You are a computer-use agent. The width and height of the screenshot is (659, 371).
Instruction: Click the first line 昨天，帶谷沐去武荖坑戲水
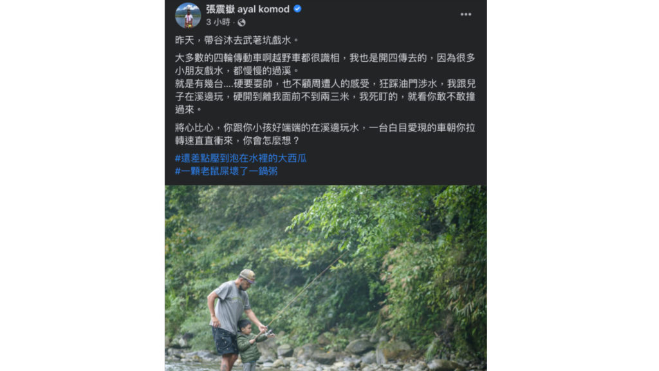tap(237, 41)
